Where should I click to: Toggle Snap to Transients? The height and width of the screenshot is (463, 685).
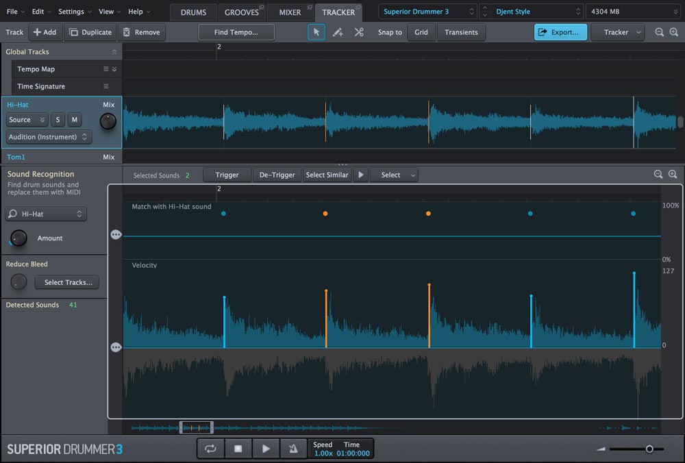461,32
